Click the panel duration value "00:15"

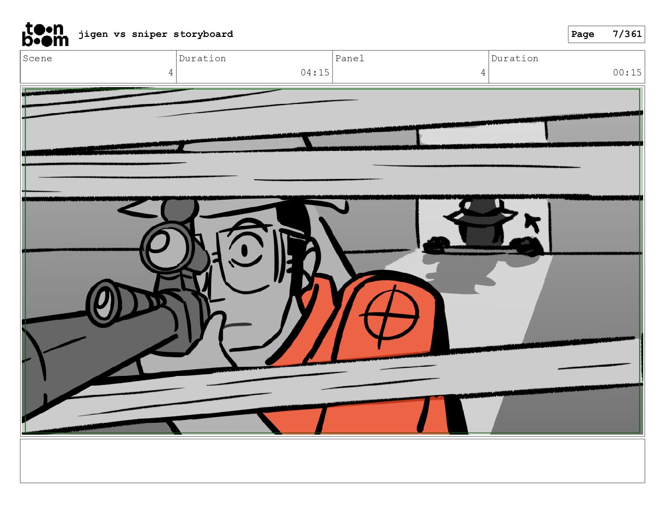pos(627,73)
